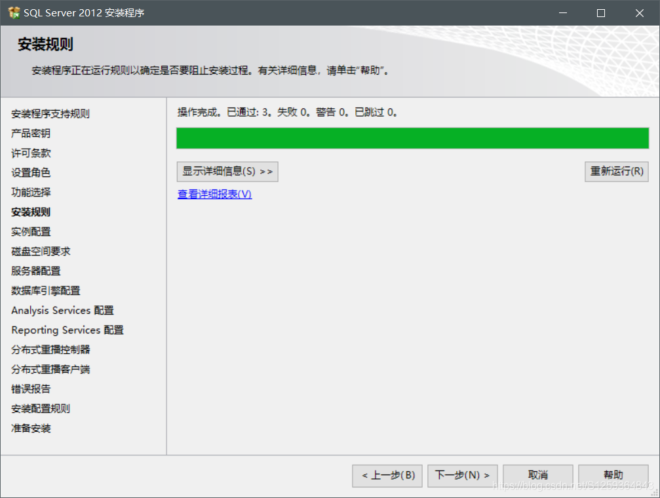This screenshot has height=498, width=660.
Task: Show detailed info with 显示详细信息(S) button
Action: coord(227,171)
